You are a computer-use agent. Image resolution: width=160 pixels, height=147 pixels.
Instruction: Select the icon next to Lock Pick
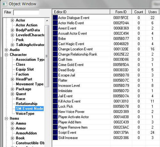point(55,106)
